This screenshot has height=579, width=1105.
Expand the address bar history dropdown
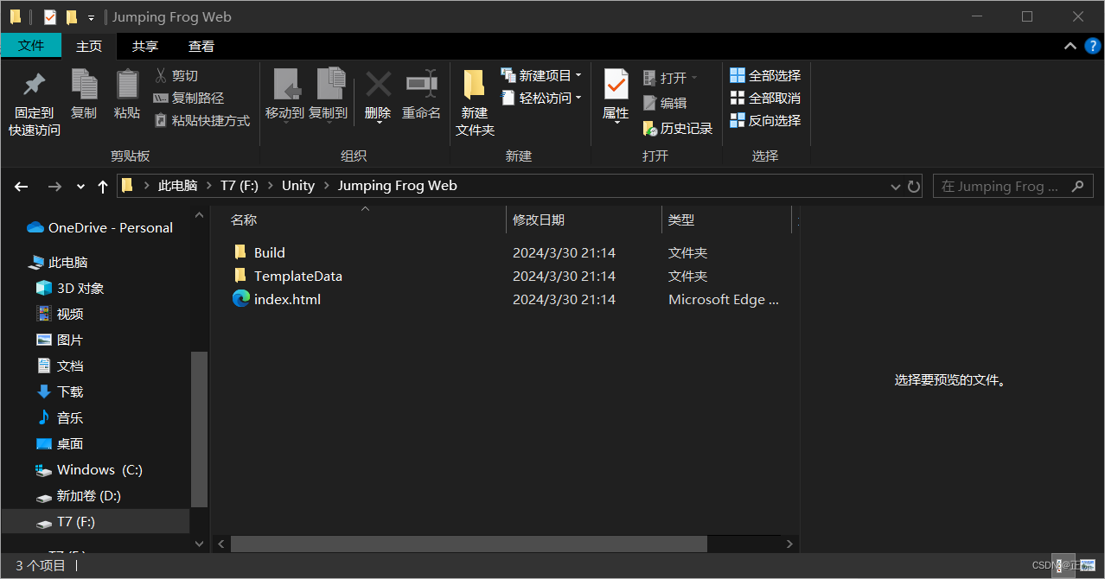(896, 187)
